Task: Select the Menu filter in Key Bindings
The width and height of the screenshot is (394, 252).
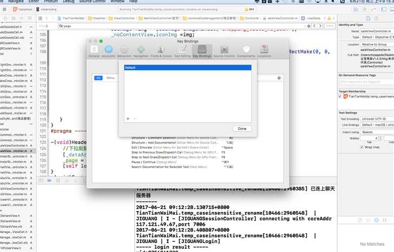Action: [x=110, y=78]
